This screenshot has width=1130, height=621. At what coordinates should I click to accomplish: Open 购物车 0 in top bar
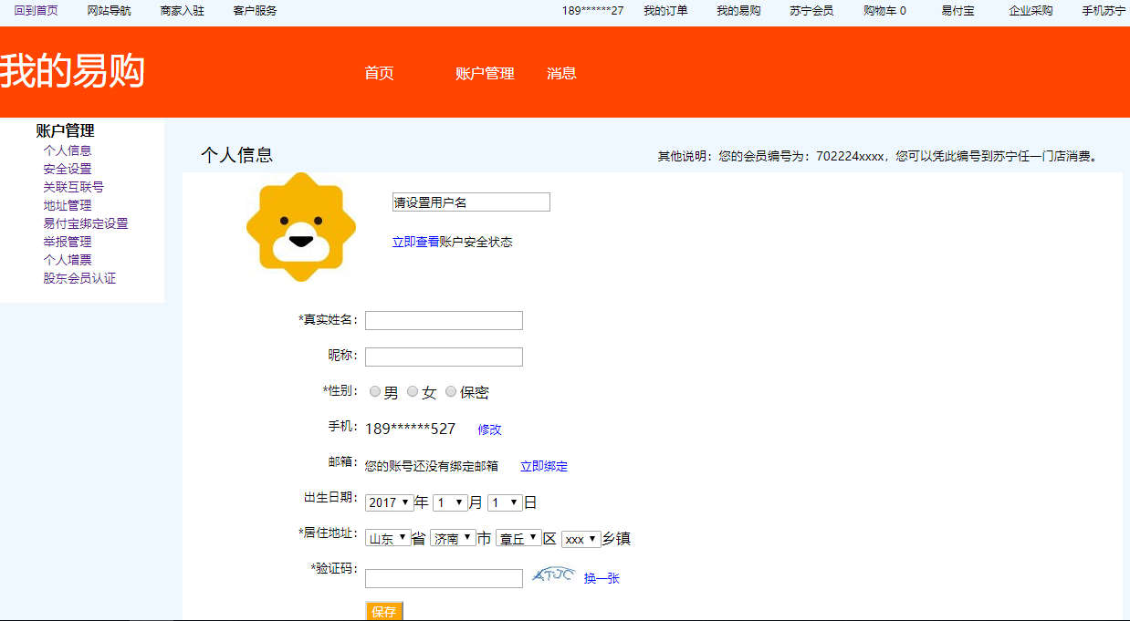[x=884, y=11]
